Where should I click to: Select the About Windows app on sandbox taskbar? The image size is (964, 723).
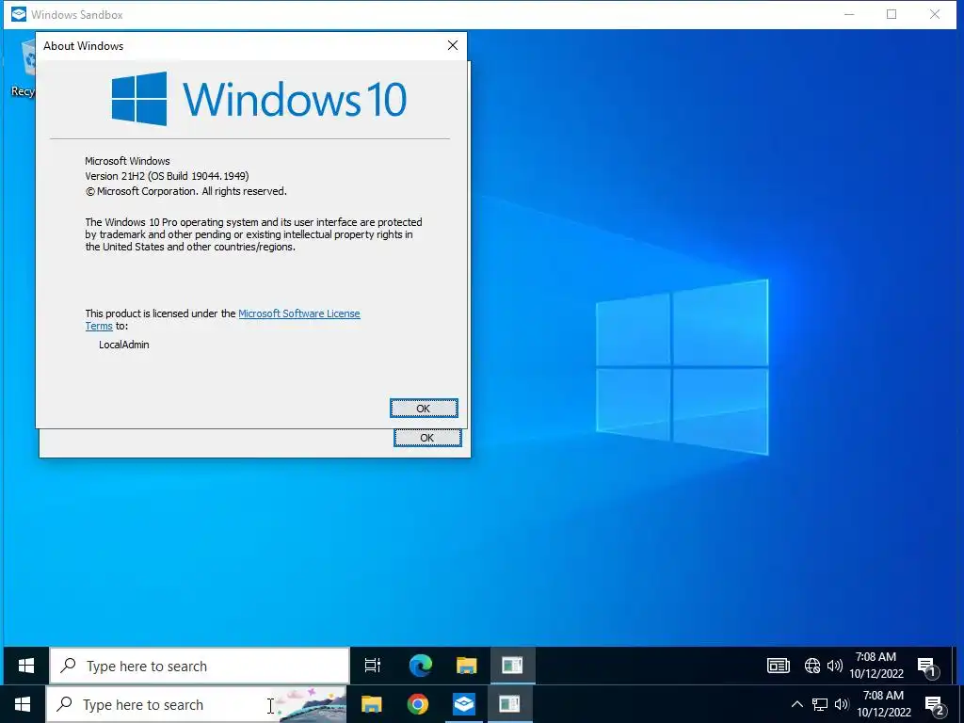[x=512, y=666]
